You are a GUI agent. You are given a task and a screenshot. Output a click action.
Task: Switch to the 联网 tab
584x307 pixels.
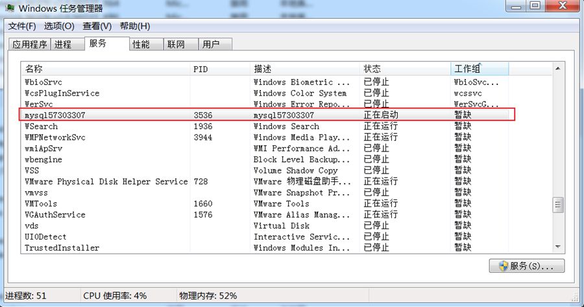176,45
